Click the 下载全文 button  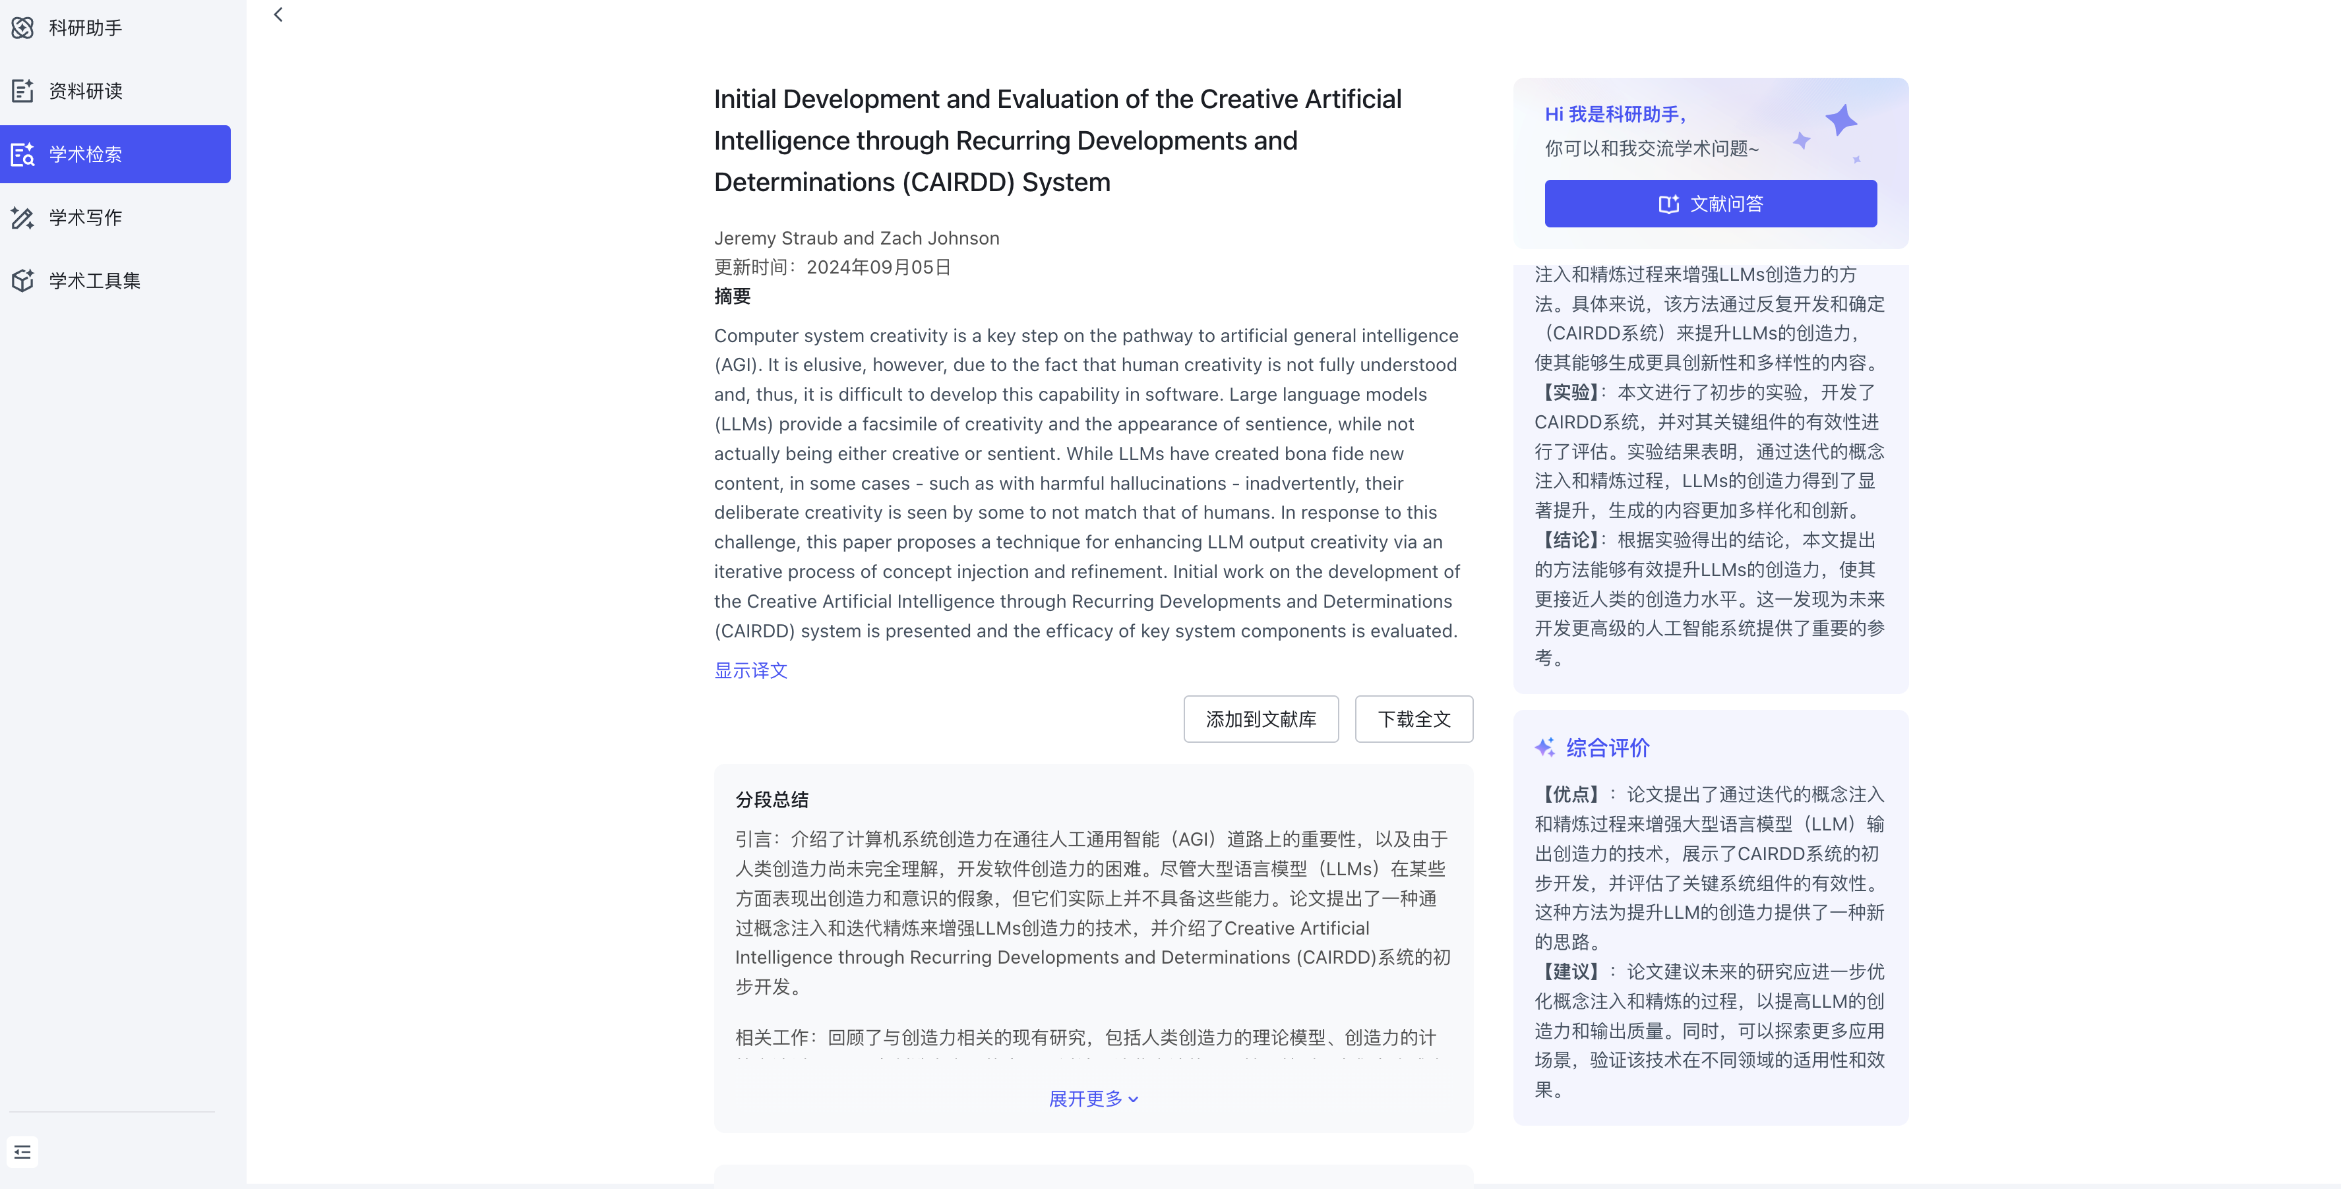pyautogui.click(x=1413, y=719)
